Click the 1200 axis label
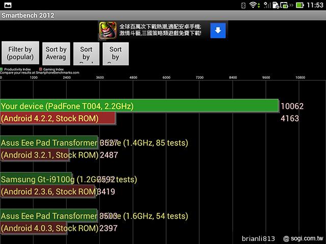Screen dimensions: 326x244 click(34, 77)
